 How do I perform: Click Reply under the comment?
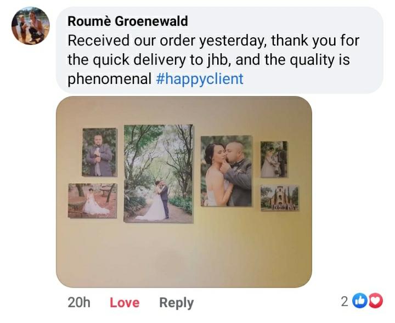pos(176,303)
